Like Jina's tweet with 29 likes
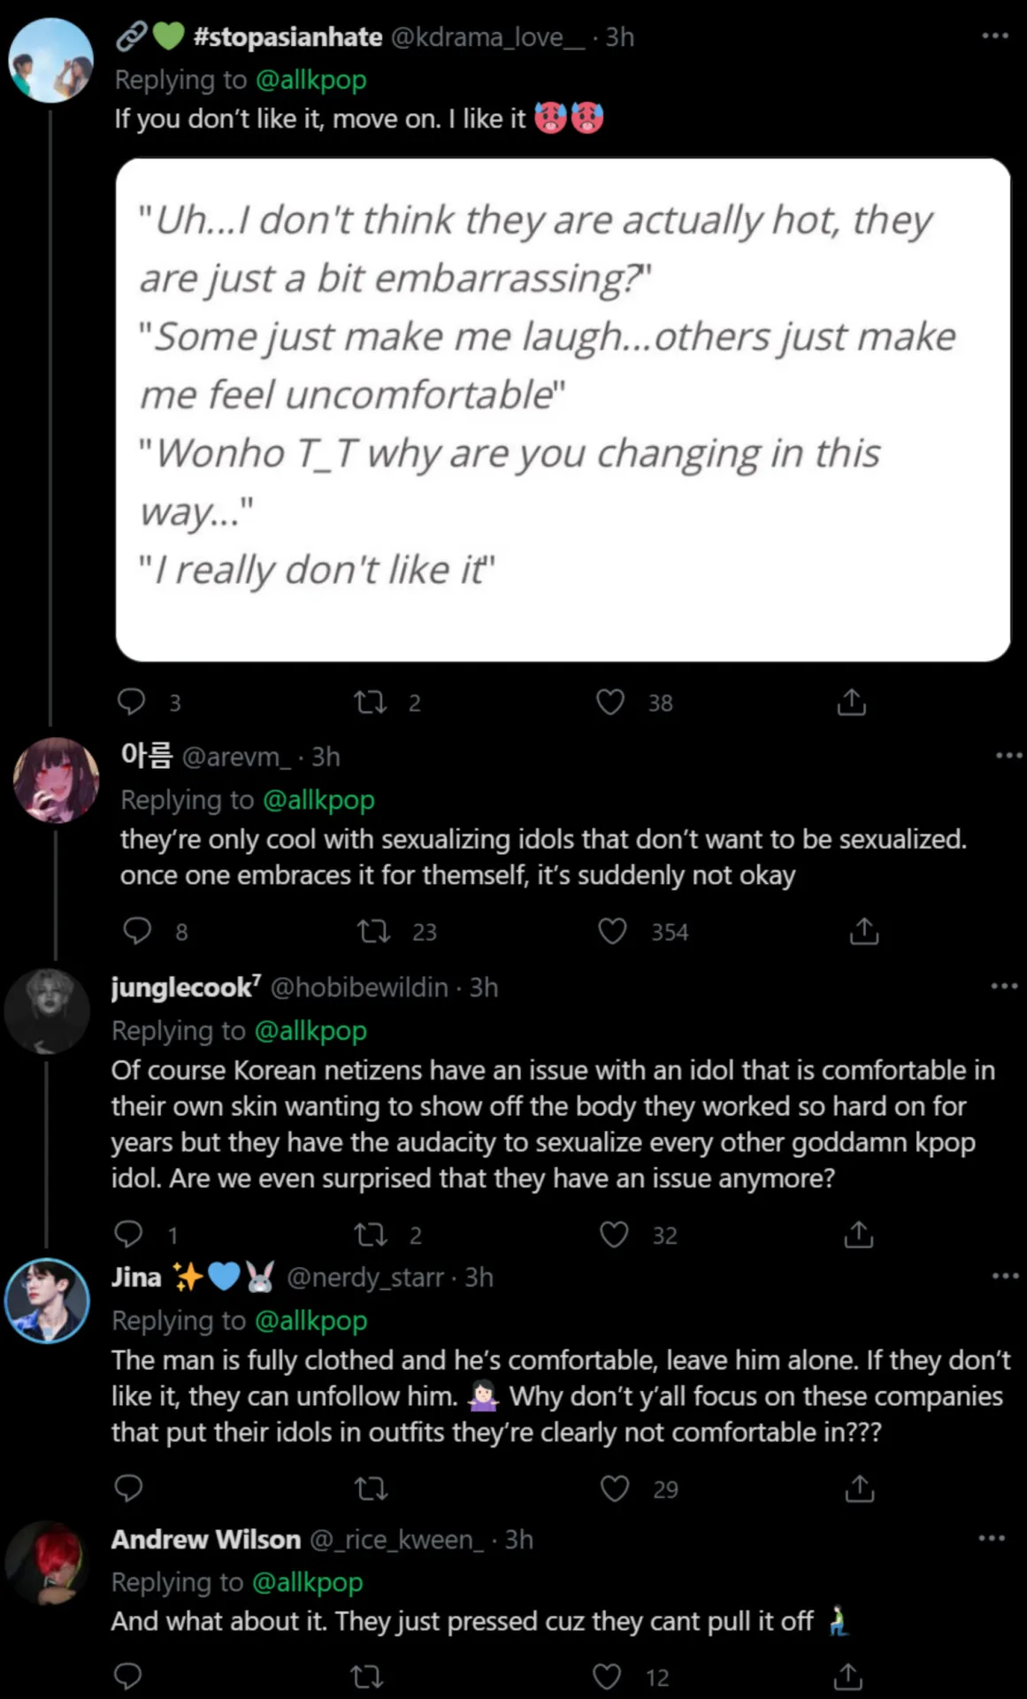Screen dimensions: 1027x1699 (x=615, y=1488)
